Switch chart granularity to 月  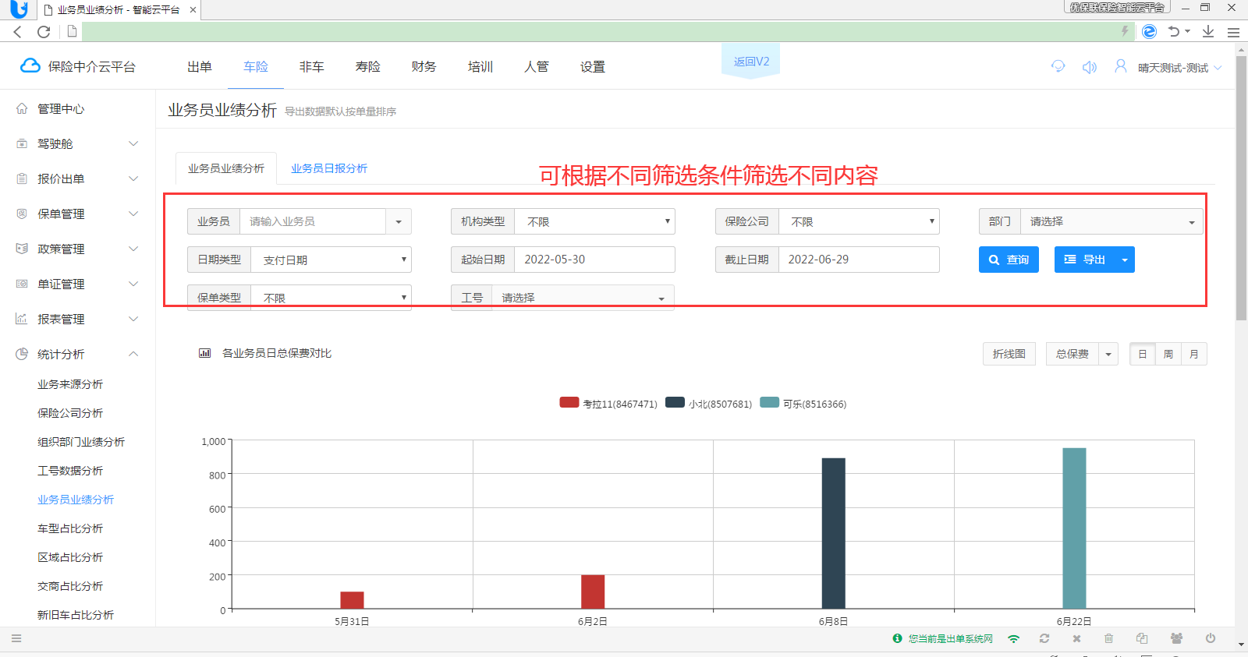[x=1194, y=354]
